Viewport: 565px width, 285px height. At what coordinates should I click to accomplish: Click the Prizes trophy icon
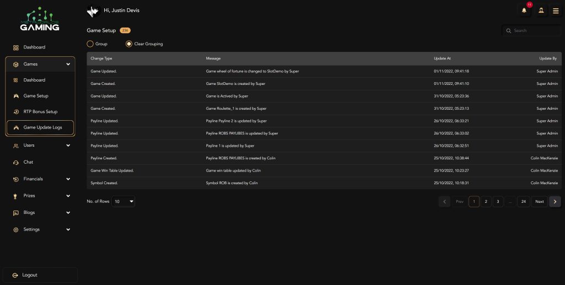16,196
